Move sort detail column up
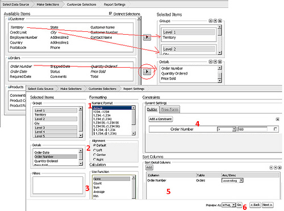 click(271, 168)
